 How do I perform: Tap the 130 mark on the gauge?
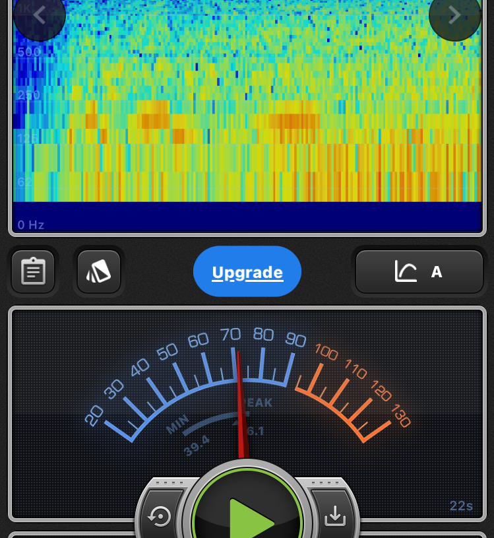400,415
